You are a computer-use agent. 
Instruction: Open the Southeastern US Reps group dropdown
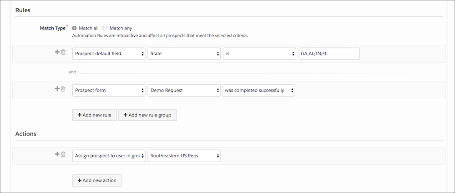pyautogui.click(x=184, y=156)
